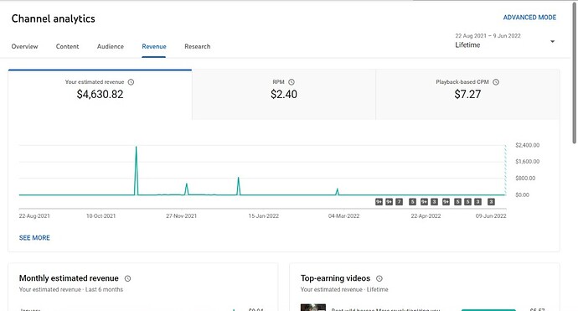Switch to the Overview tab
Viewport: 578px width, 311px height.
pos(24,46)
